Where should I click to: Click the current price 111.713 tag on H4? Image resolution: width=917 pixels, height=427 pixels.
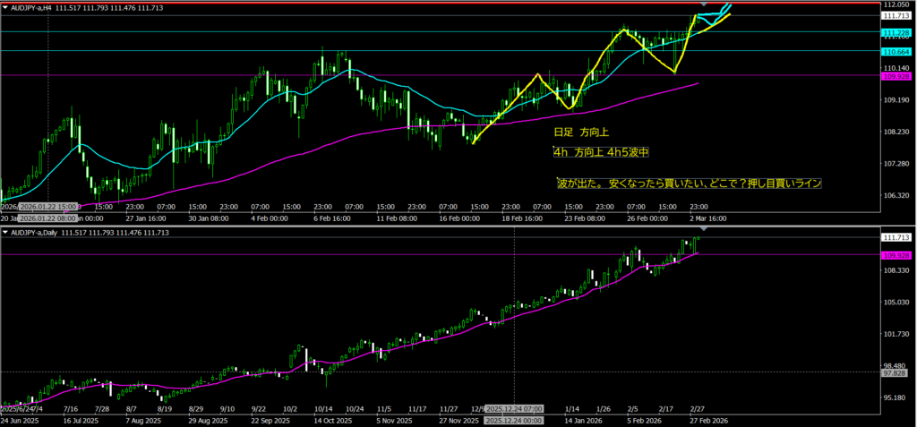(896, 16)
